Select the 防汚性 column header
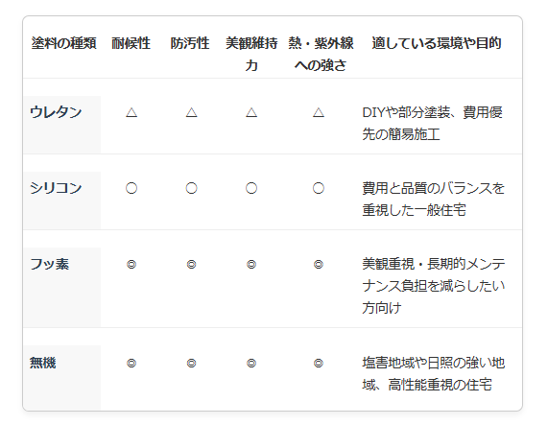Image resolution: width=548 pixels, height=425 pixels. 190,43
